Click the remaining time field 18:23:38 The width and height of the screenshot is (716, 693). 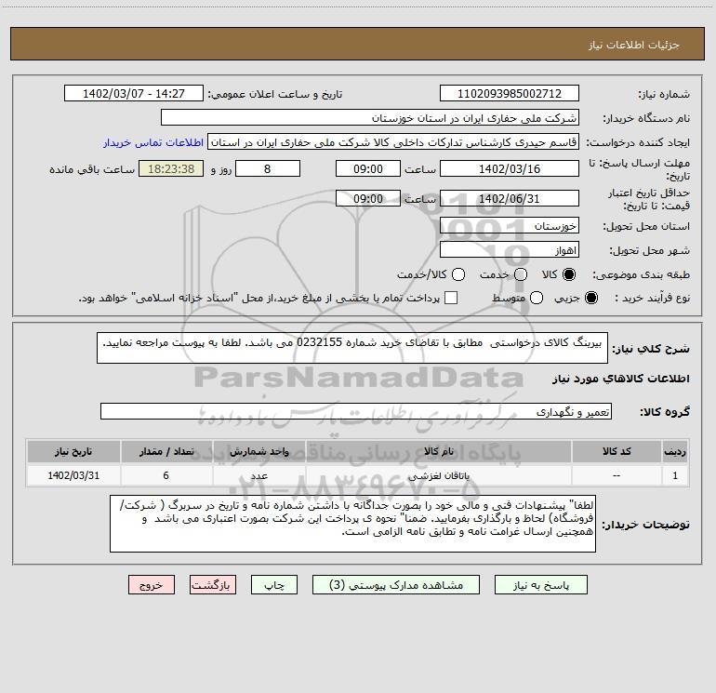[171, 169]
